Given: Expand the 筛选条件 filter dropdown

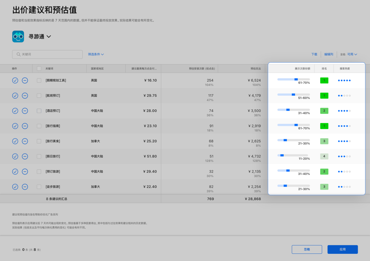Looking at the screenshot, I should point(96,54).
